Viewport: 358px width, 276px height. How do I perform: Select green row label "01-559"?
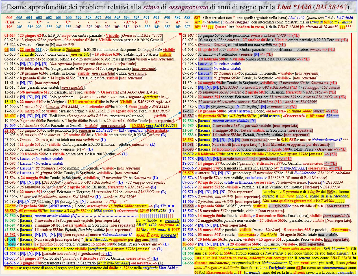[188, 249]
